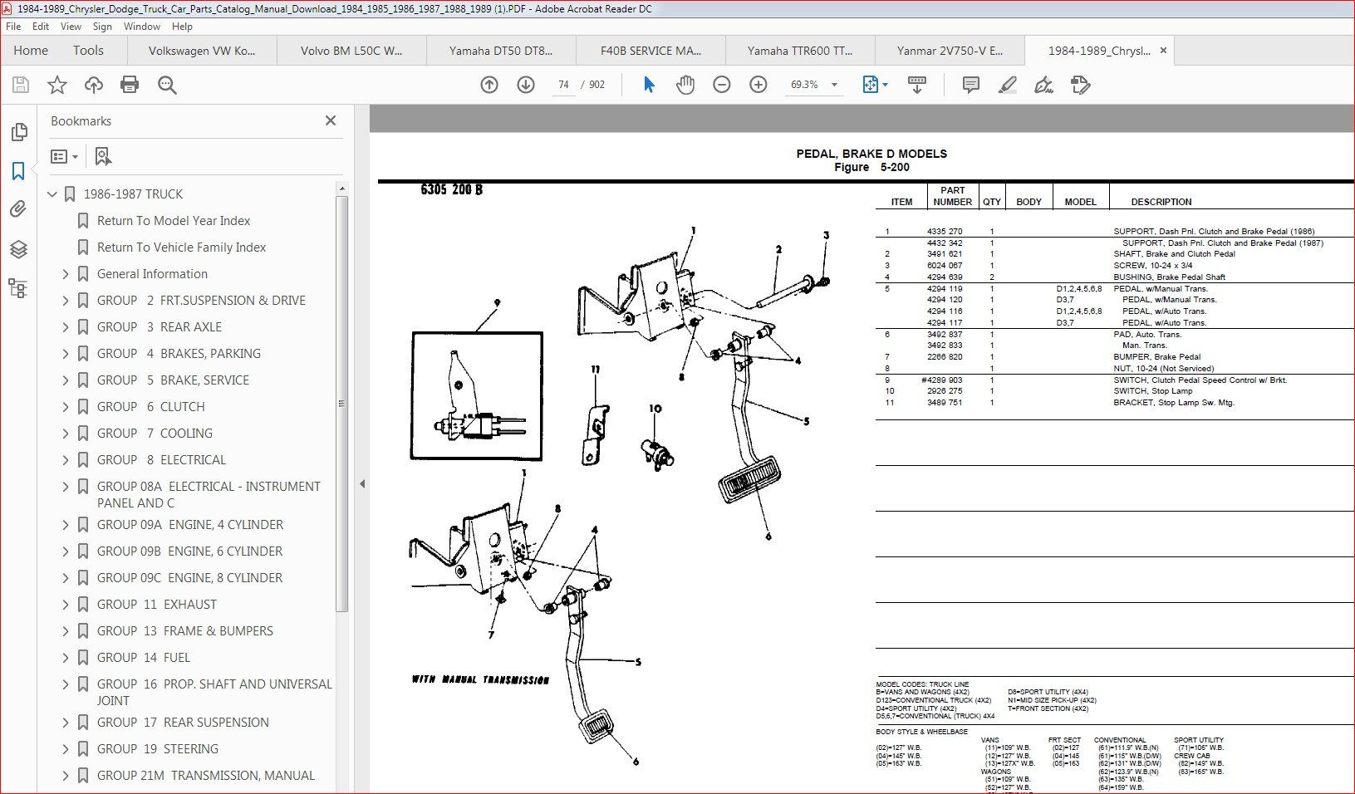
Task: Open Return To Model Year Index bookmark
Action: coord(174,221)
